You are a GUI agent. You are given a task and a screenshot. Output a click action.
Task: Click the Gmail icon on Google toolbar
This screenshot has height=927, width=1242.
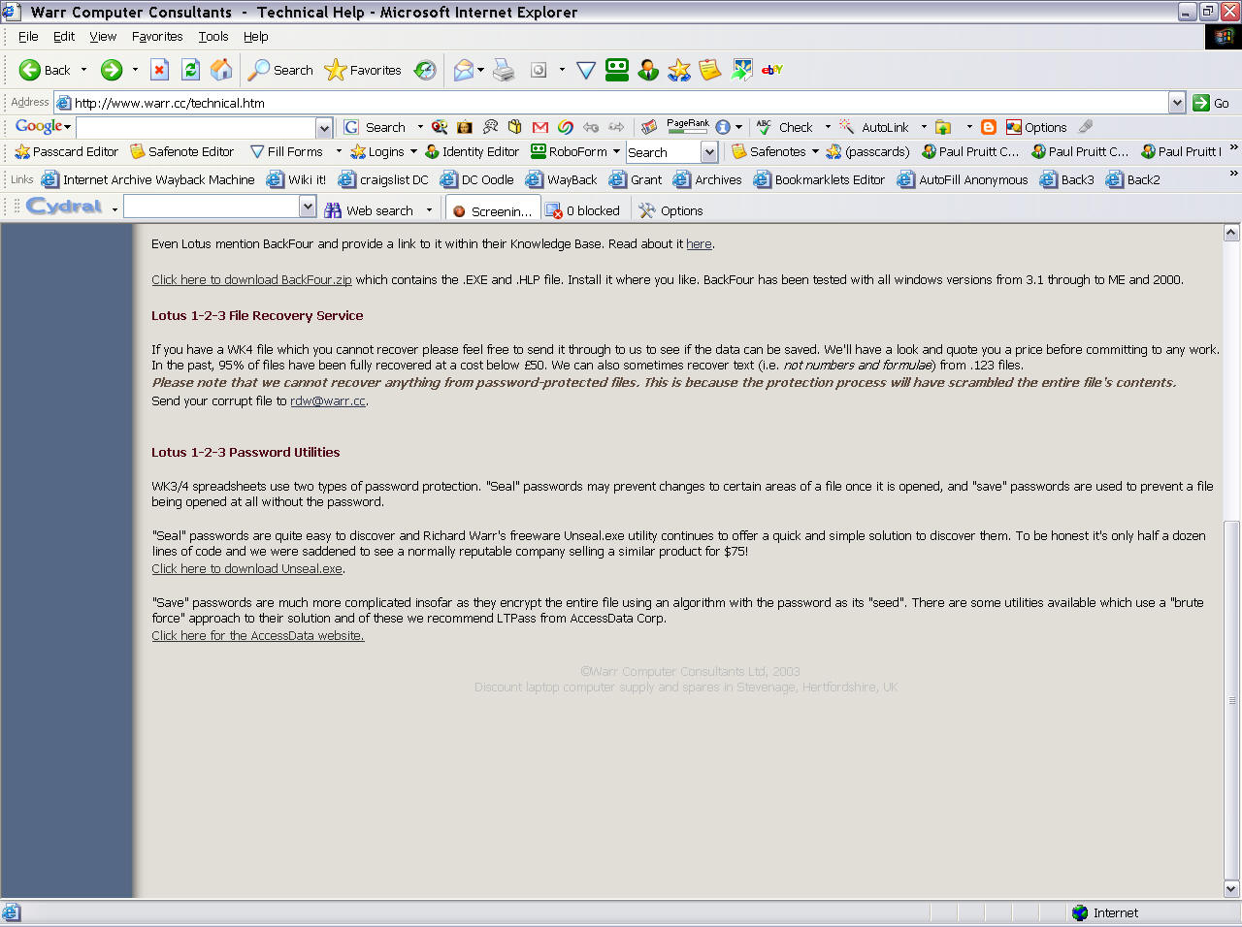540,127
